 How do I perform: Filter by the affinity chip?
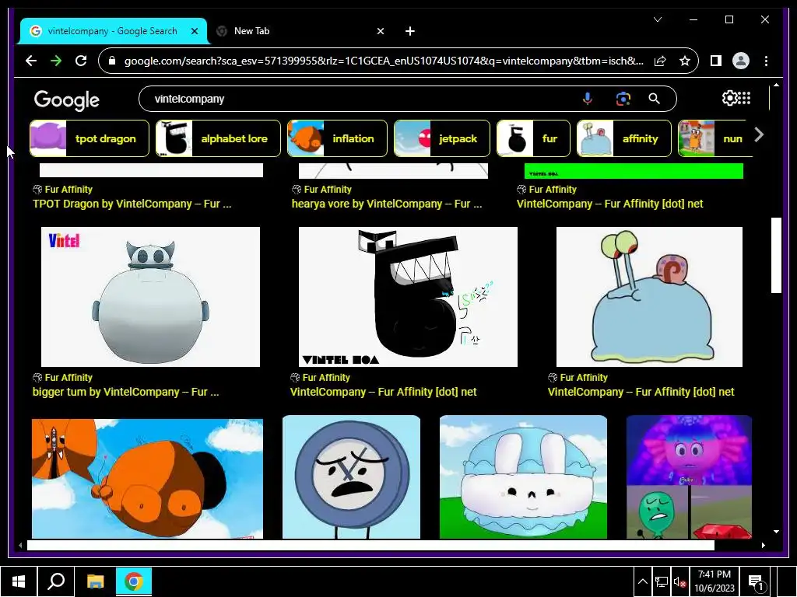click(x=623, y=138)
